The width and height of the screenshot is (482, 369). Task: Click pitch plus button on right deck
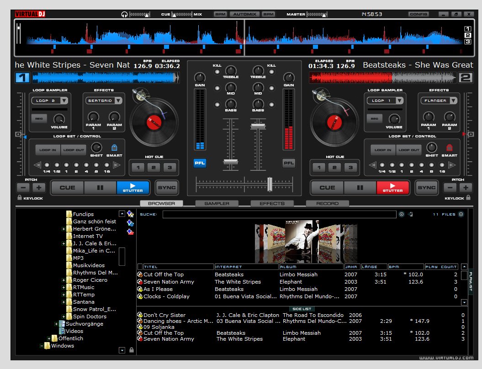click(x=466, y=187)
